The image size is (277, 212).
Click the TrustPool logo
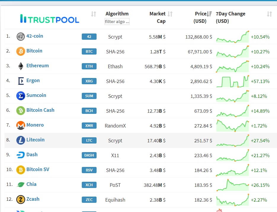point(50,19)
